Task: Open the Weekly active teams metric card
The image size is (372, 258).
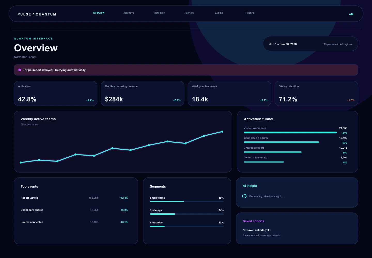Action: click(229, 93)
